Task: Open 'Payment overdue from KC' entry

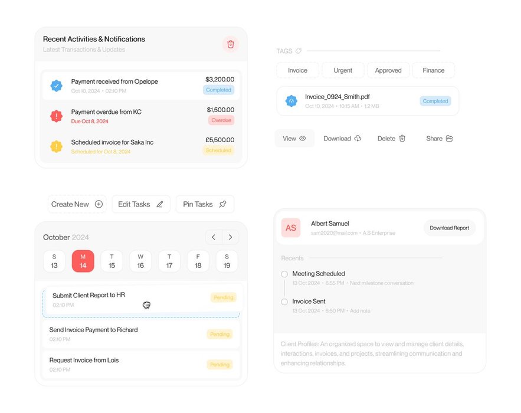Action: pyautogui.click(x=142, y=116)
